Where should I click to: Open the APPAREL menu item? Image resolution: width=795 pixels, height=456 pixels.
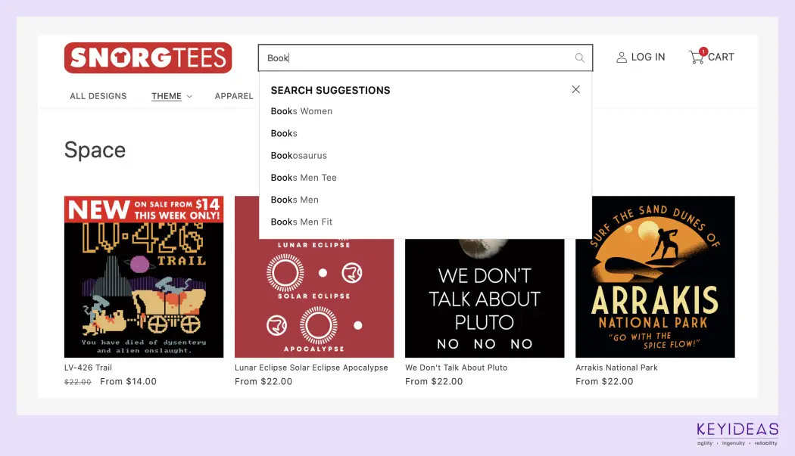tap(234, 96)
